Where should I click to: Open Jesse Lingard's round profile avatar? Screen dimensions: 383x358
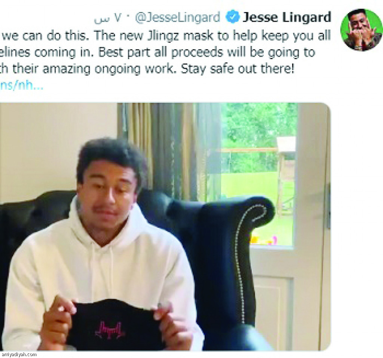[x=362, y=30]
